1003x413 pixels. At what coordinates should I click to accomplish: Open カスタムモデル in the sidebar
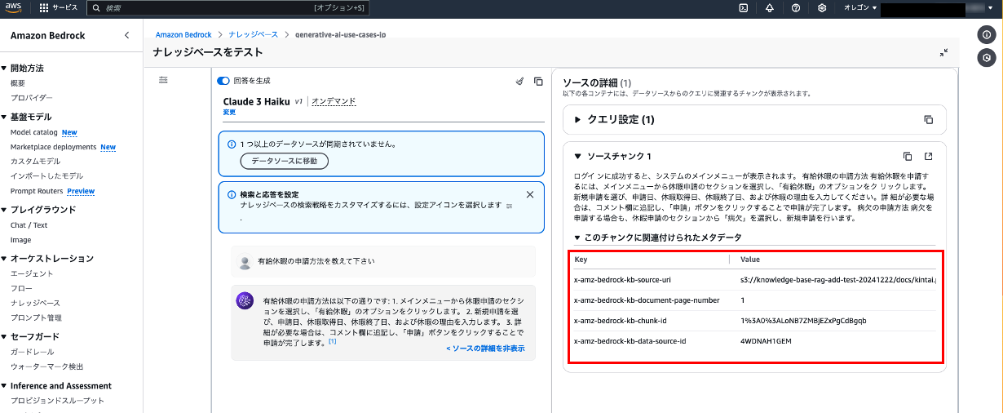(35, 162)
